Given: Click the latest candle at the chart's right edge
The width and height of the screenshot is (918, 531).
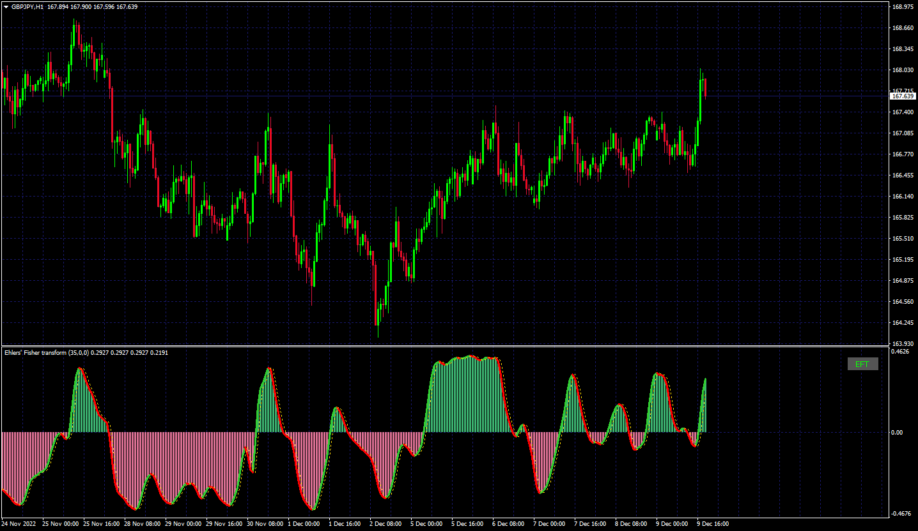Looking at the screenshot, I should (705, 87).
